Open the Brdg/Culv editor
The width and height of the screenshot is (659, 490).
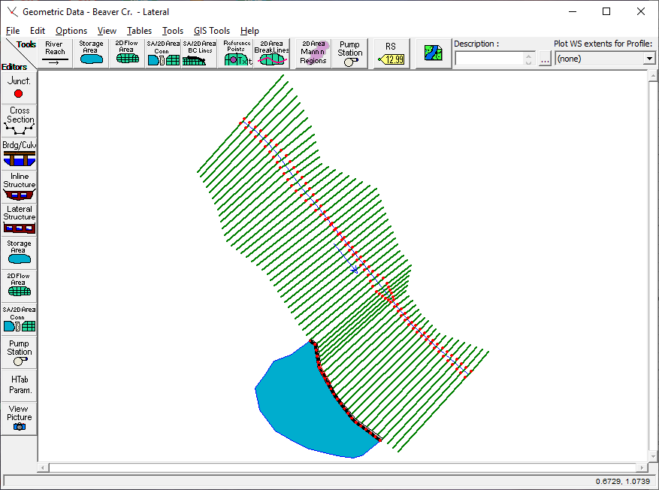20,153
